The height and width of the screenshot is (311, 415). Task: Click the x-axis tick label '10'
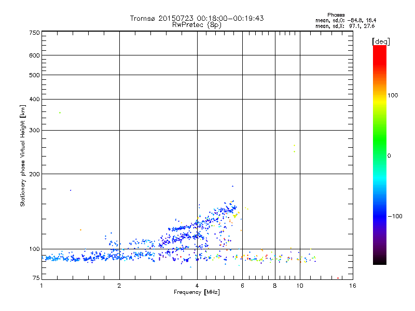pos(300,286)
